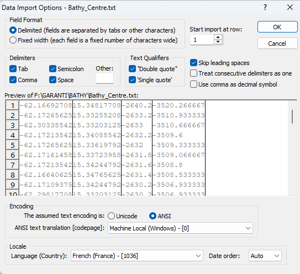Click the help question mark icon
300x274 pixels.
[265, 8]
